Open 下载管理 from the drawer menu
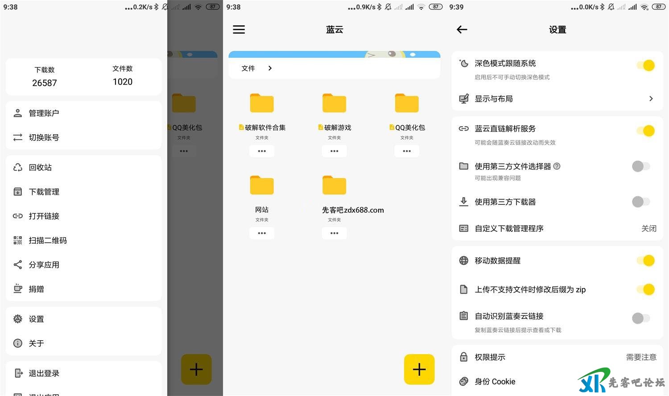669x396 pixels. click(44, 192)
